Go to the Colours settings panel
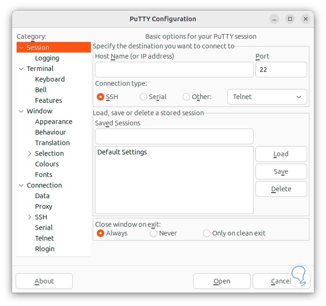The width and height of the screenshot is (326, 306). pyautogui.click(x=47, y=164)
